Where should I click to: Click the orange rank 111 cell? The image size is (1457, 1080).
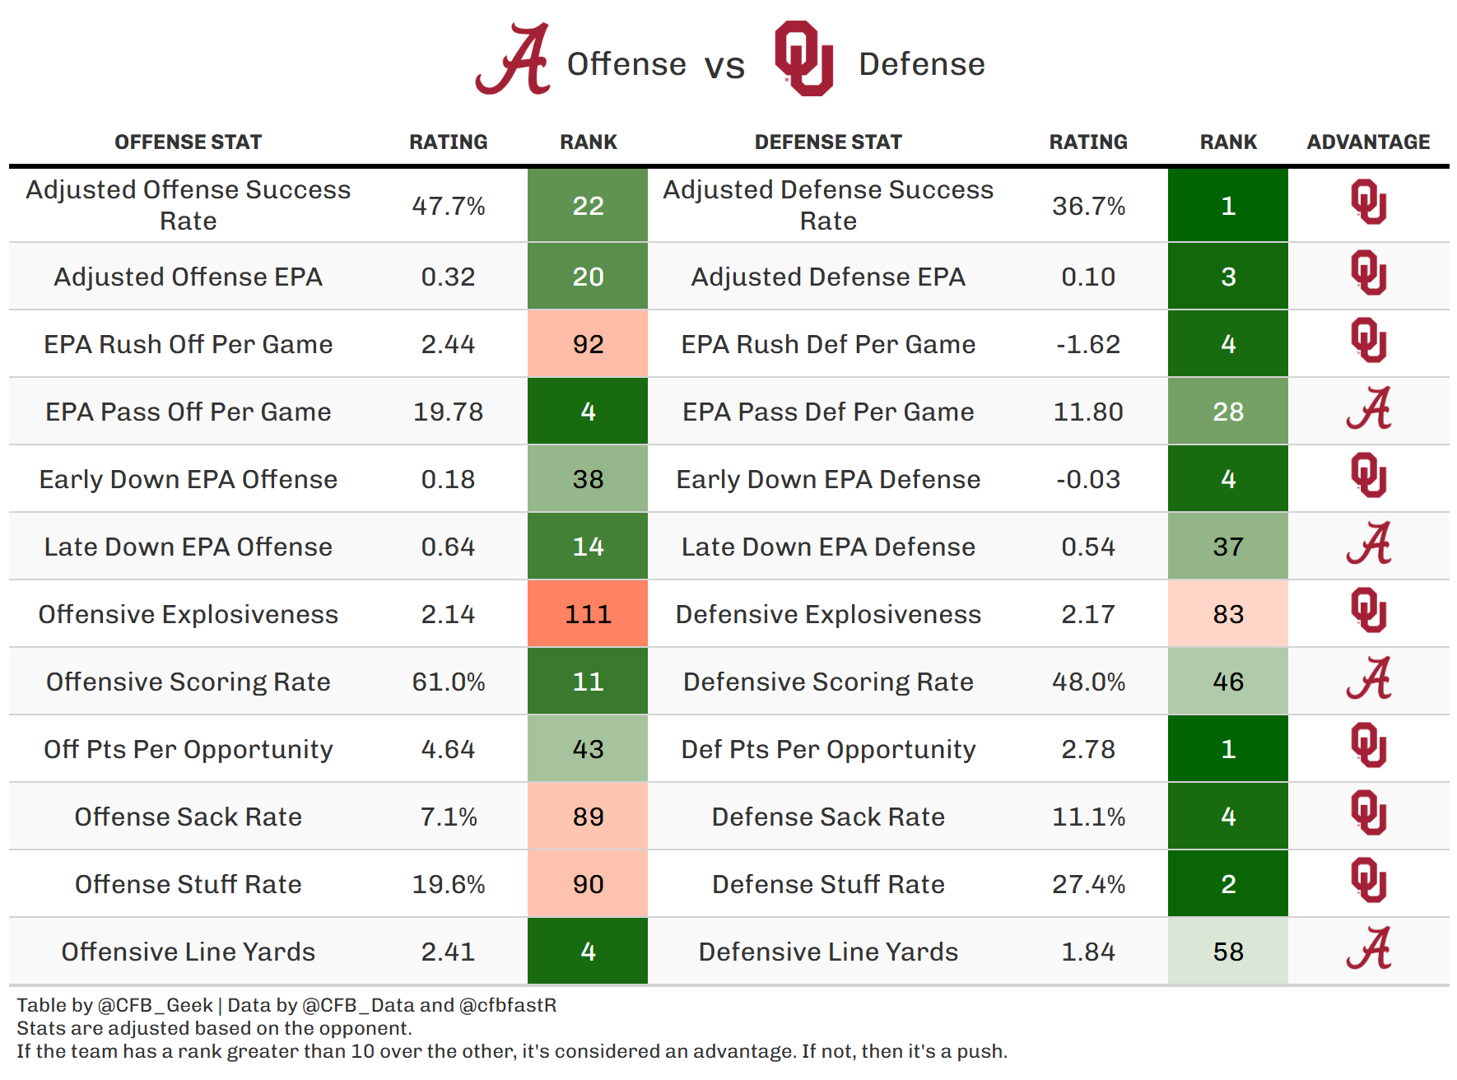tap(588, 614)
